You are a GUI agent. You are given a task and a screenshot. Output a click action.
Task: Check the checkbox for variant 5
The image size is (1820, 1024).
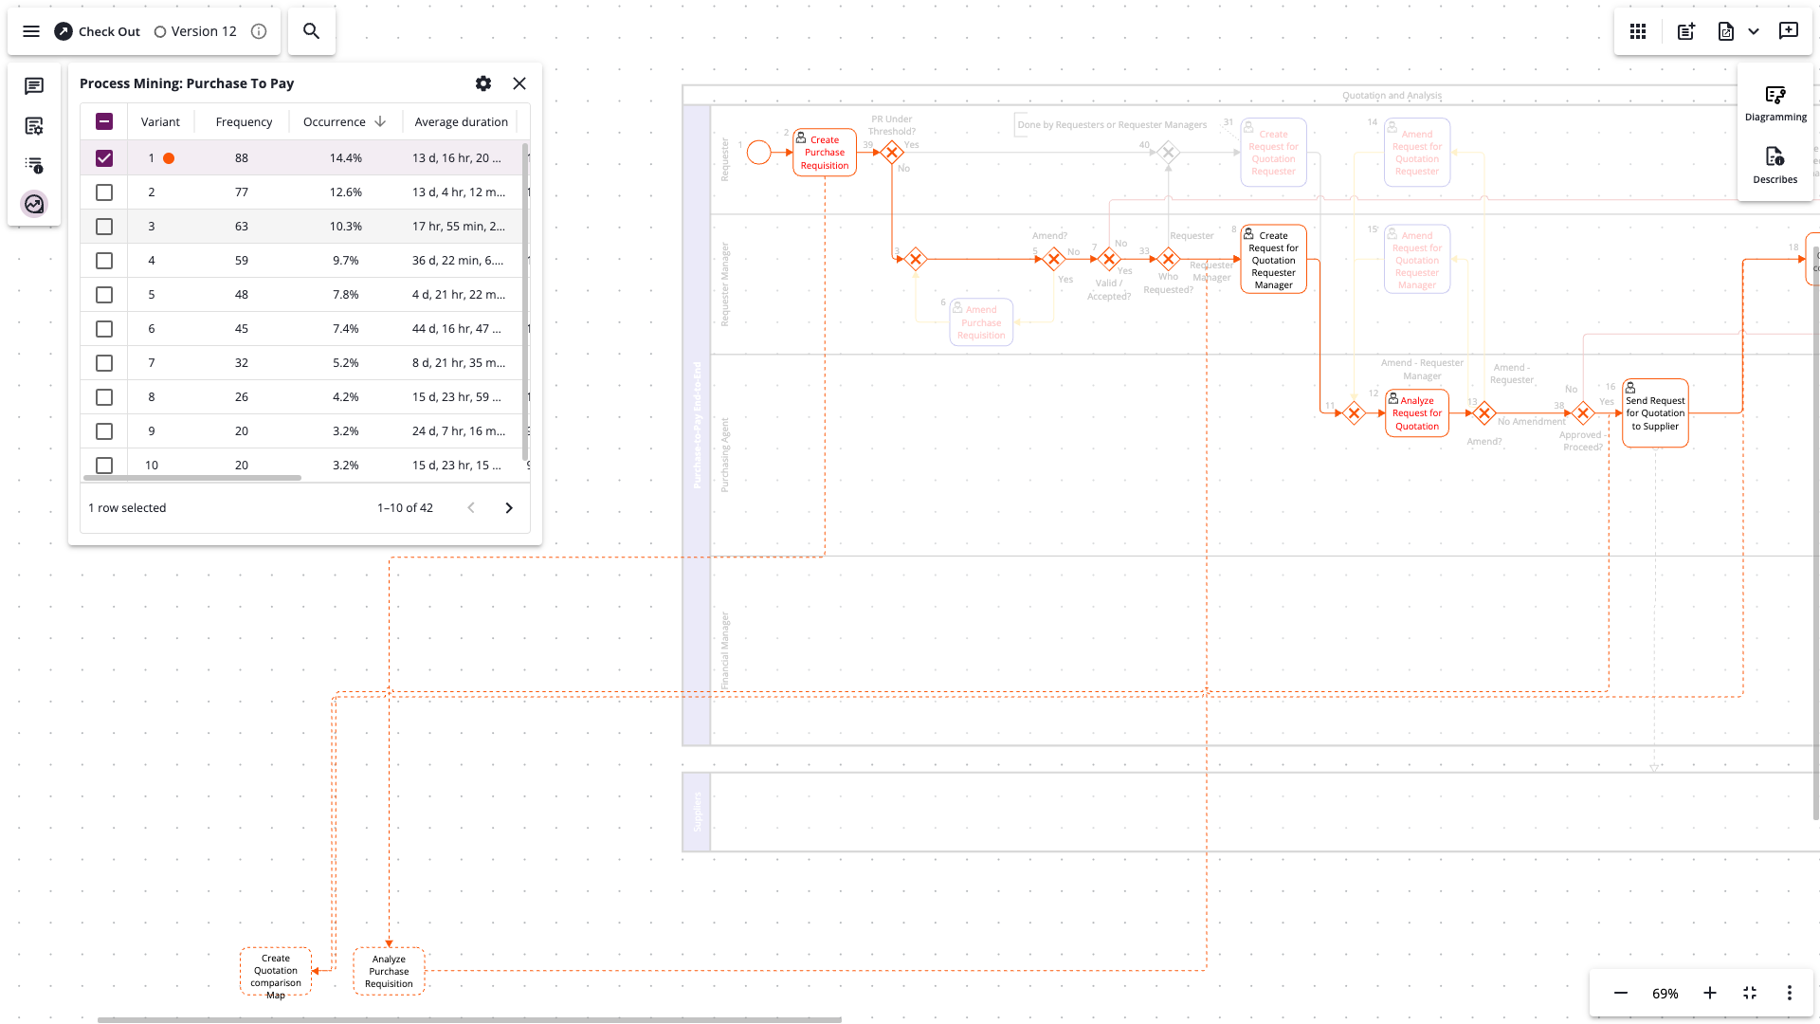point(104,295)
